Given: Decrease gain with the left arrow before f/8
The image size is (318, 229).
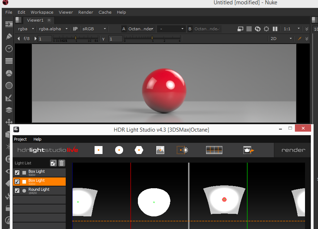Looking at the screenshot, I should (19, 39).
